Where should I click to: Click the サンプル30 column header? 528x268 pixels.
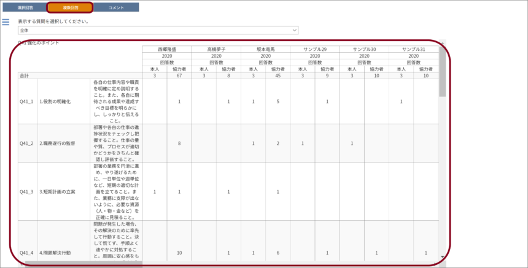364,49
